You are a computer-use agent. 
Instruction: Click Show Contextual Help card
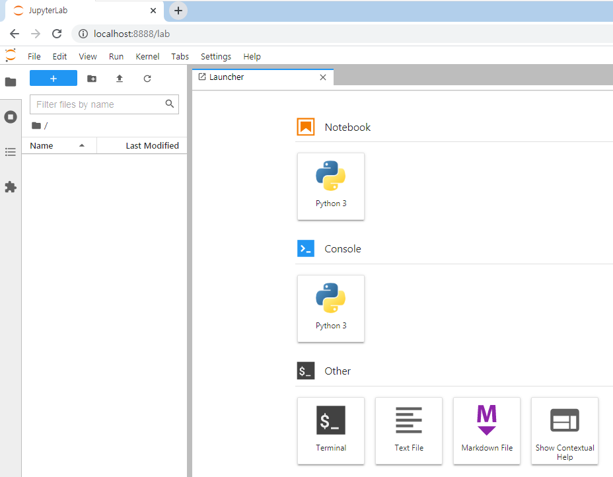pyautogui.click(x=565, y=431)
